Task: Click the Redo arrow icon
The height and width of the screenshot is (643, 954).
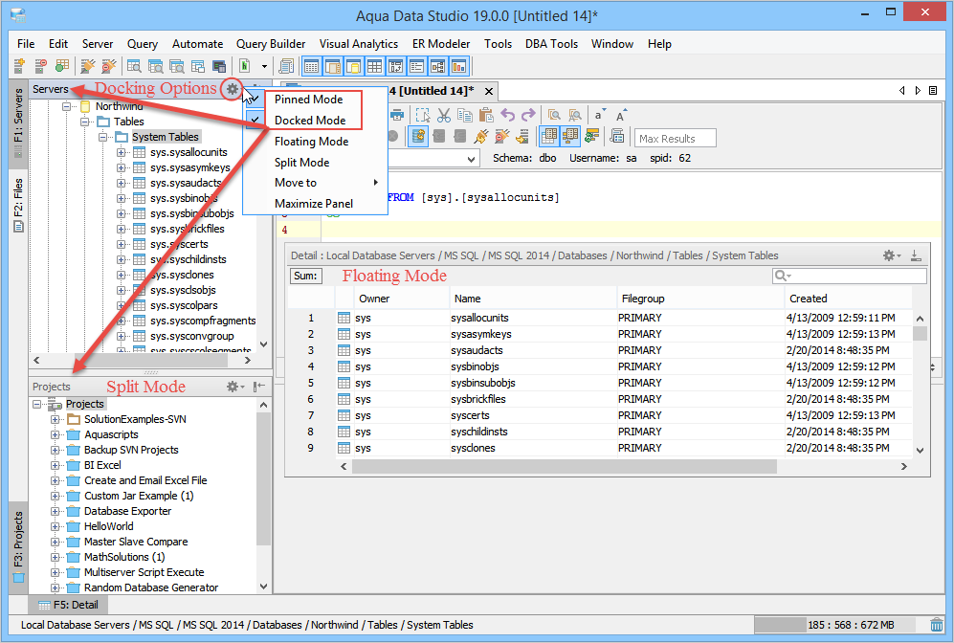Action: pos(529,115)
